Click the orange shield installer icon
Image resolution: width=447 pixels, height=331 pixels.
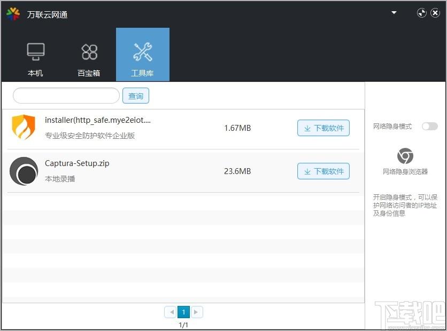(24, 127)
